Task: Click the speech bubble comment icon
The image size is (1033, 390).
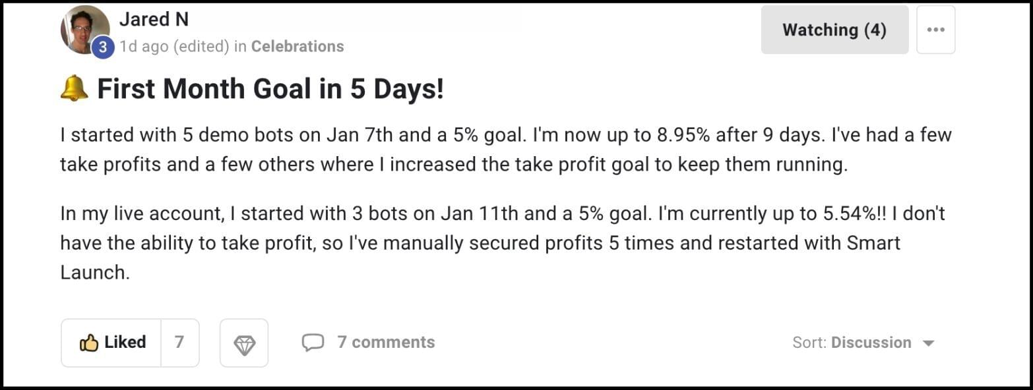Action: coord(313,343)
